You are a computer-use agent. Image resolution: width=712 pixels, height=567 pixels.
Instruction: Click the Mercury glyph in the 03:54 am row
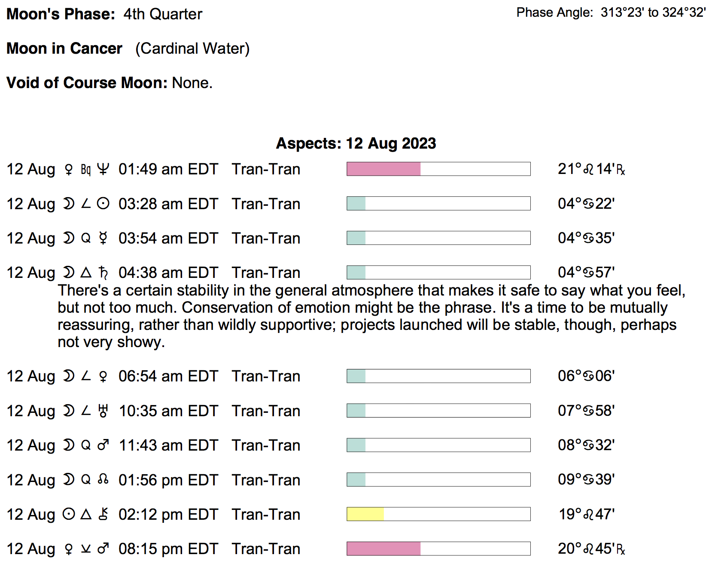[x=103, y=238]
